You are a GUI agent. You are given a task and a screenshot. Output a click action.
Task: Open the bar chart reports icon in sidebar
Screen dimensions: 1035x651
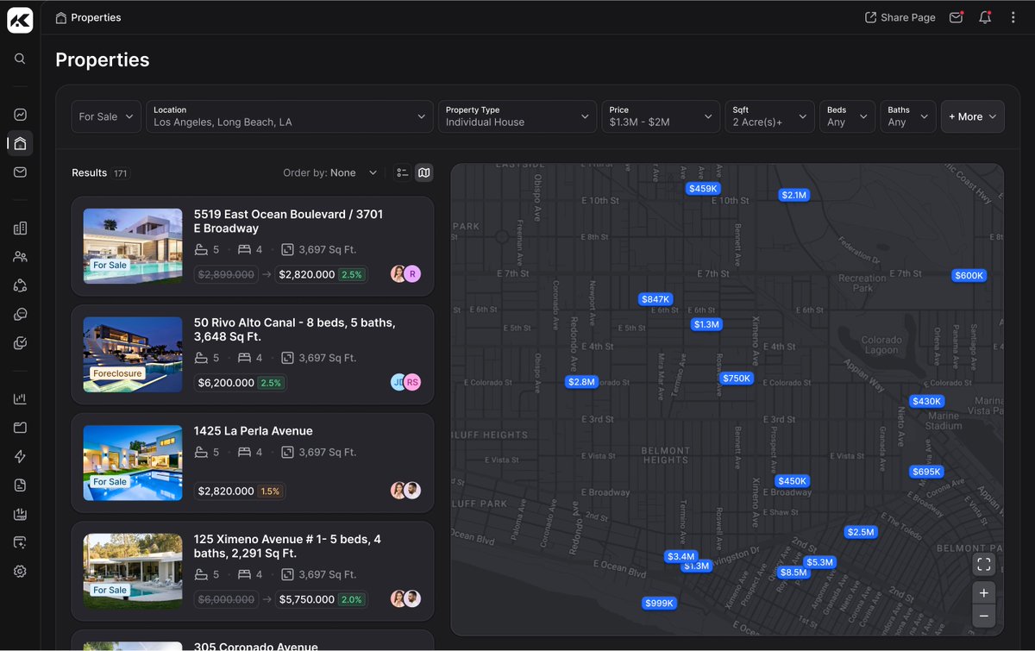[x=20, y=398]
